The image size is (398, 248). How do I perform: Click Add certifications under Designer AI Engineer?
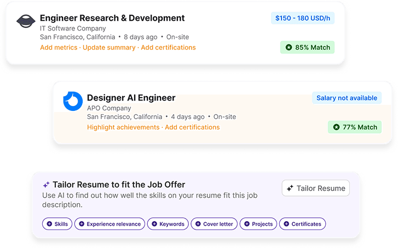pyautogui.click(x=192, y=127)
